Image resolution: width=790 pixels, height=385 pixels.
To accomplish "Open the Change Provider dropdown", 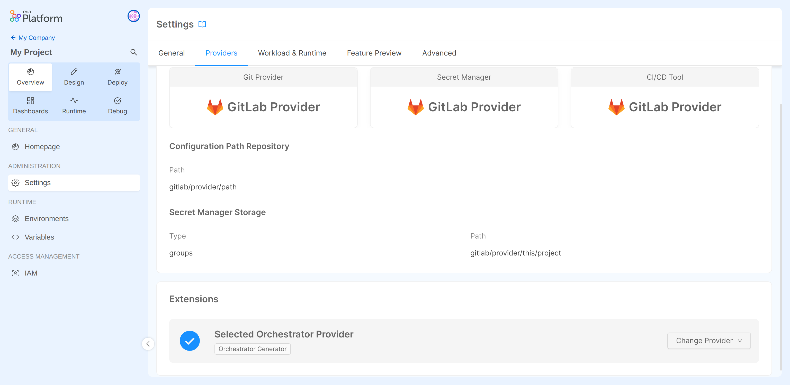I will coord(708,341).
